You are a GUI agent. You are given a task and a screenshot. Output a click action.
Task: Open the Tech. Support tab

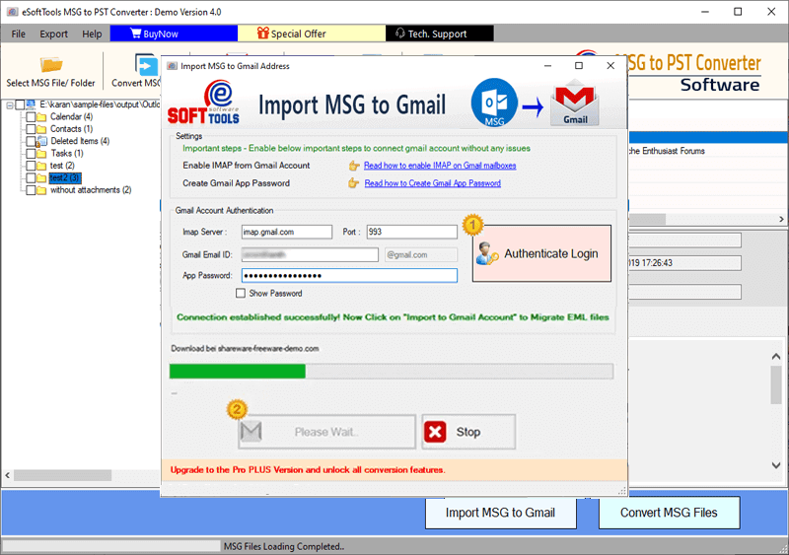439,34
